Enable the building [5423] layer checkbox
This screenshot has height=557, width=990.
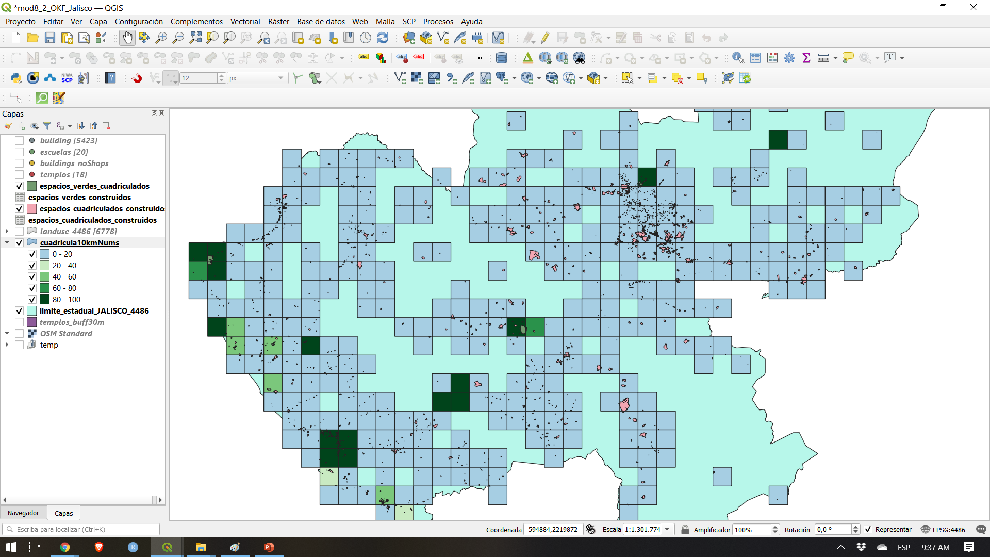pyautogui.click(x=20, y=140)
